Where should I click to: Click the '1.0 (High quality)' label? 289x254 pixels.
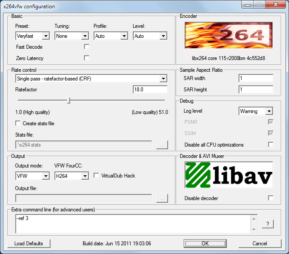[33, 112]
